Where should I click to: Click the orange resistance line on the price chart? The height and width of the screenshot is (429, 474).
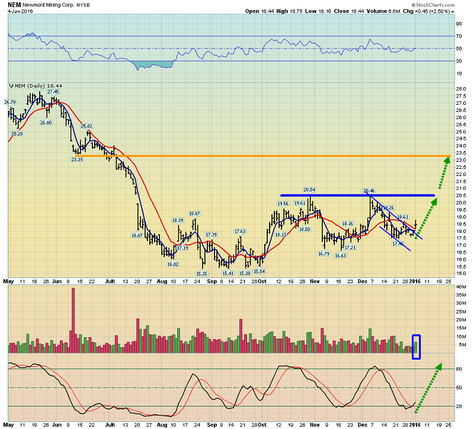(263, 156)
